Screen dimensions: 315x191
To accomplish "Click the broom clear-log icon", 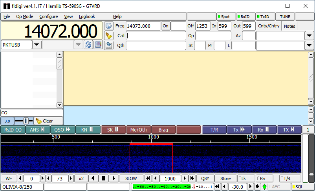I will coord(109,36).
